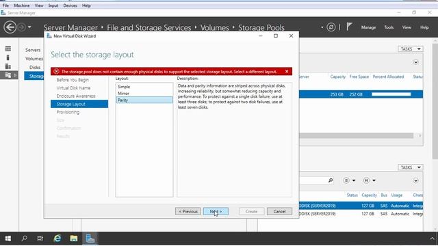Go to Enclosure Awareness wizard step
438x246 pixels.
(x=76, y=96)
